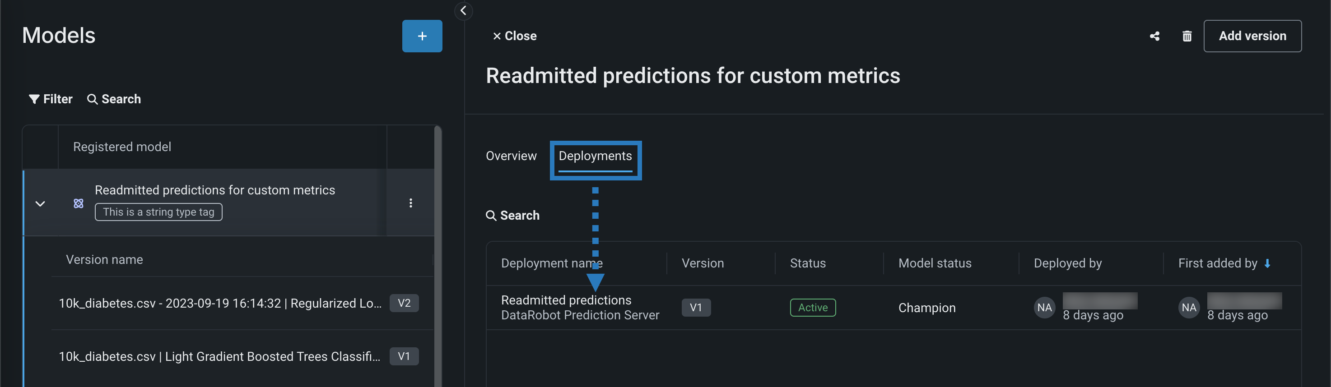Close the model details panel
This screenshot has width=1331, height=387.
click(515, 36)
